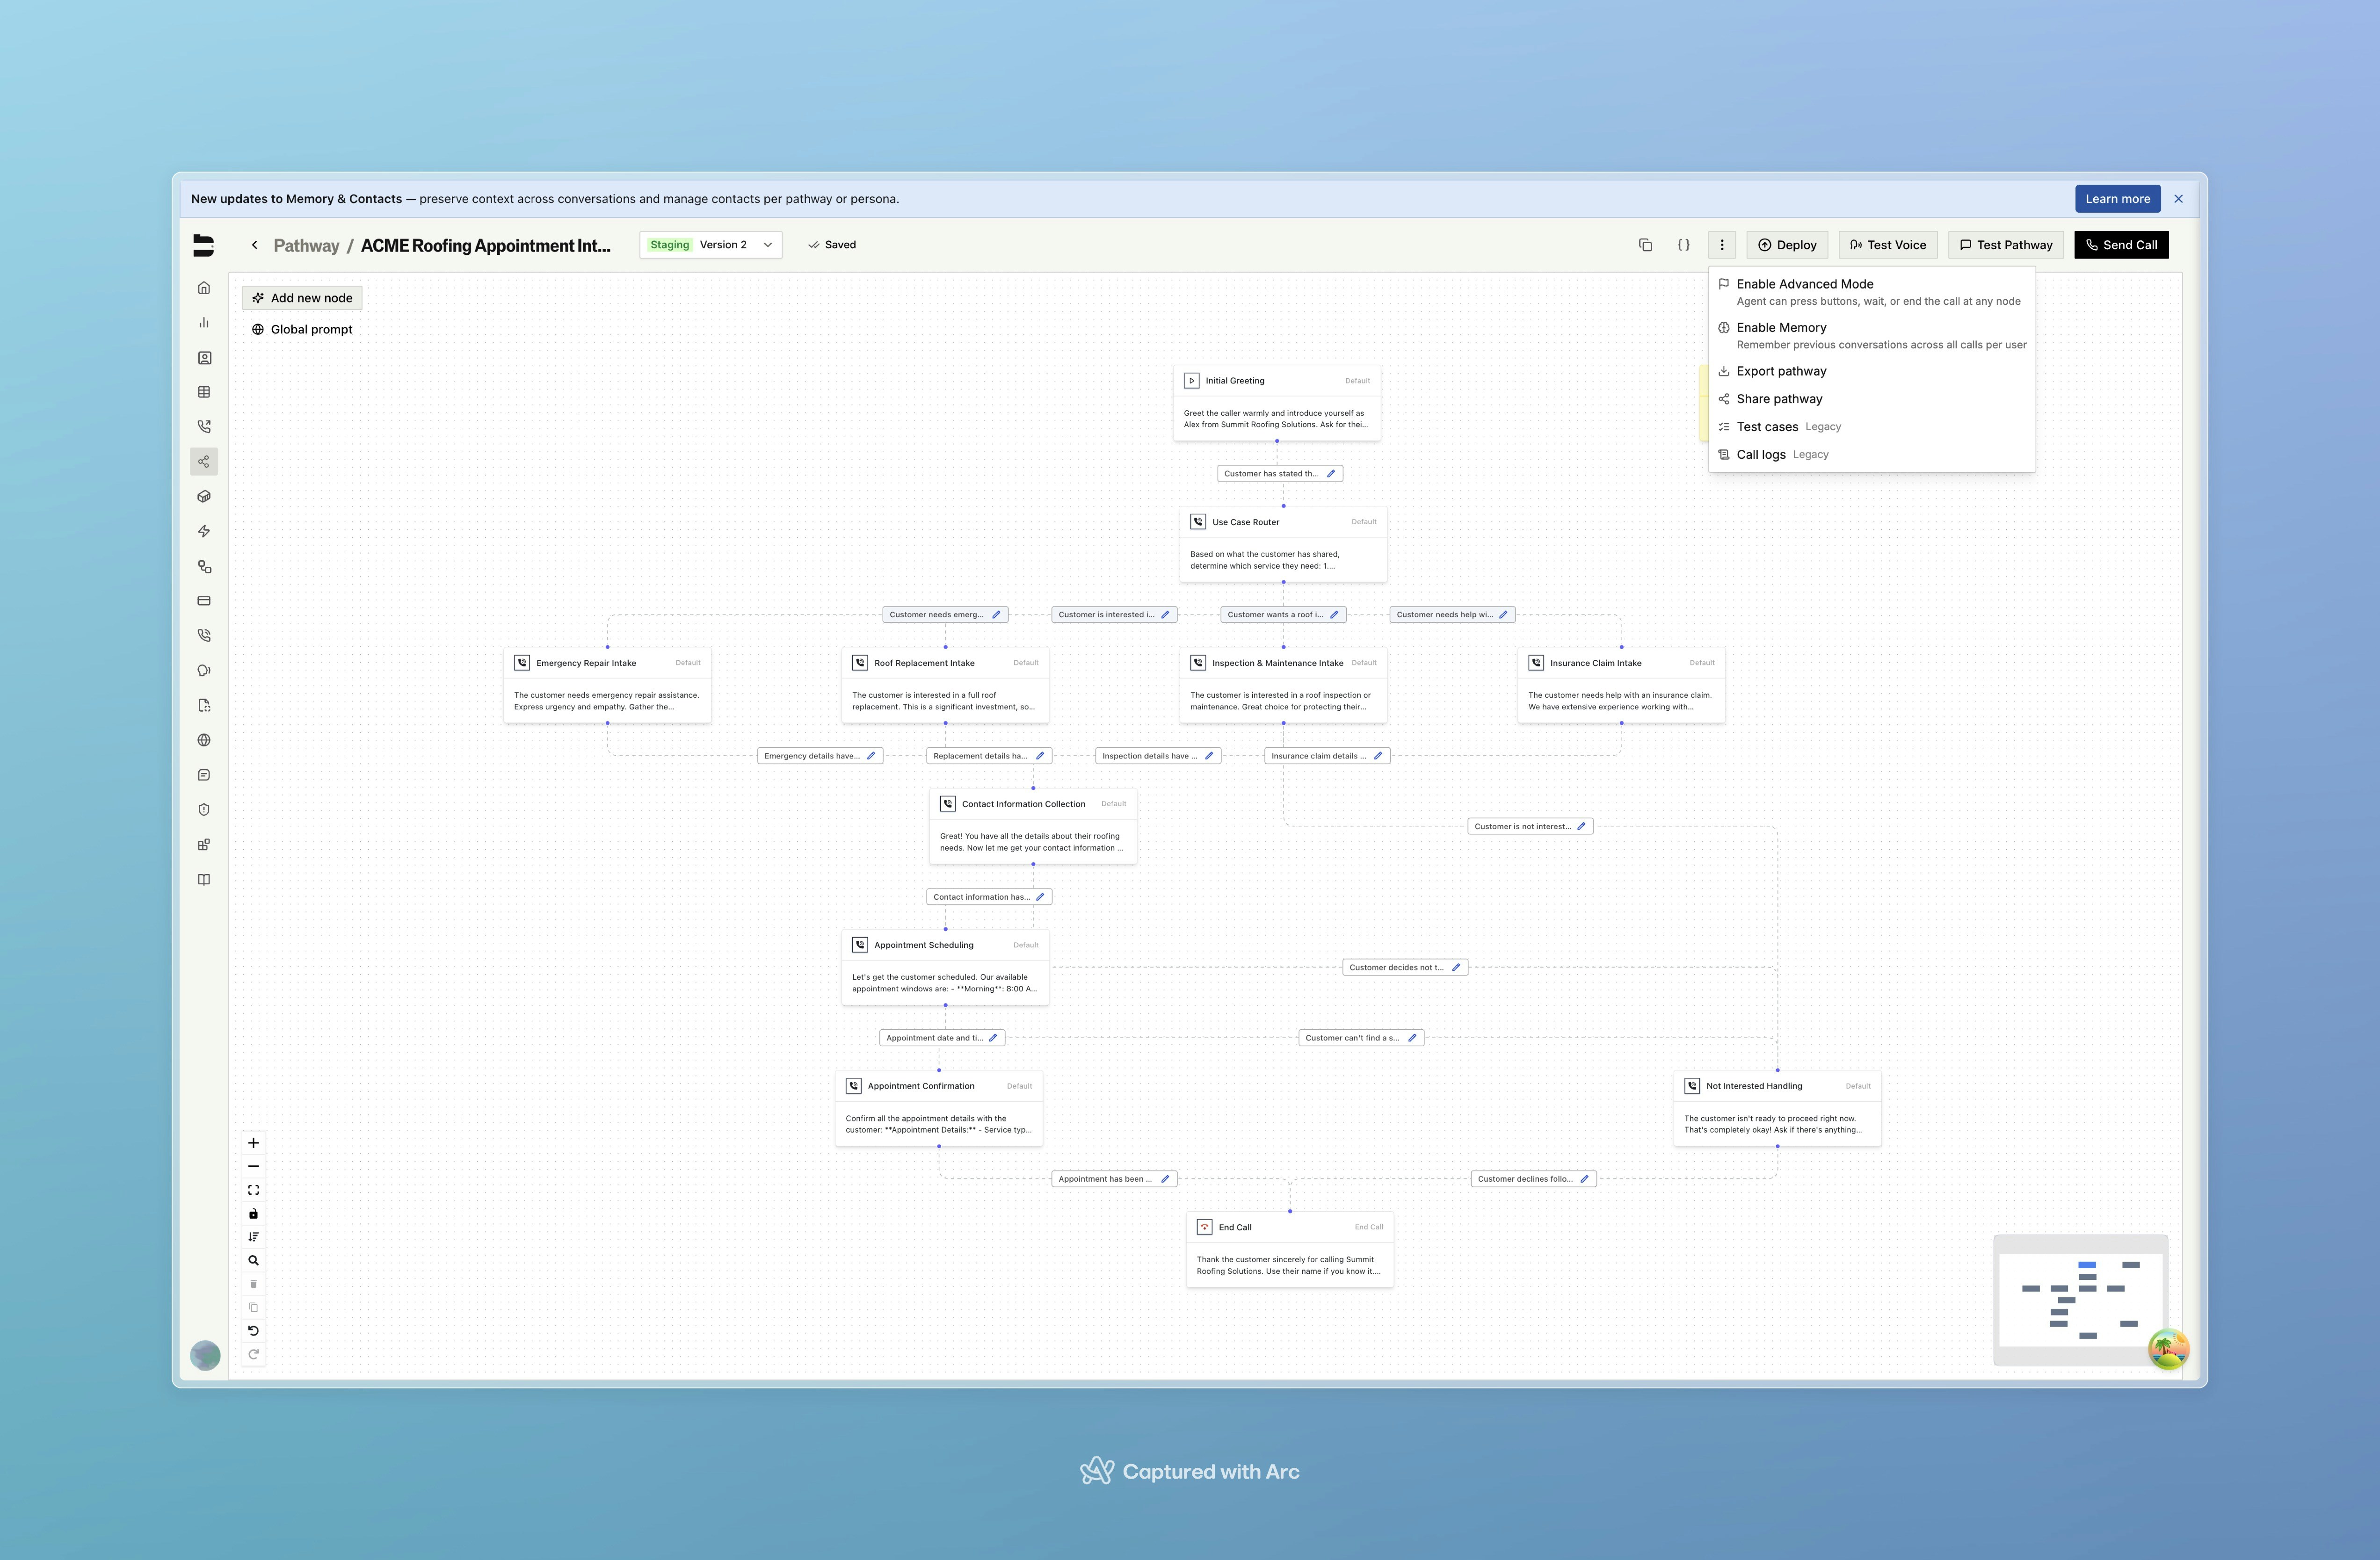The width and height of the screenshot is (2380, 1560).
Task: Deploy the pathway
Action: tap(1788, 244)
